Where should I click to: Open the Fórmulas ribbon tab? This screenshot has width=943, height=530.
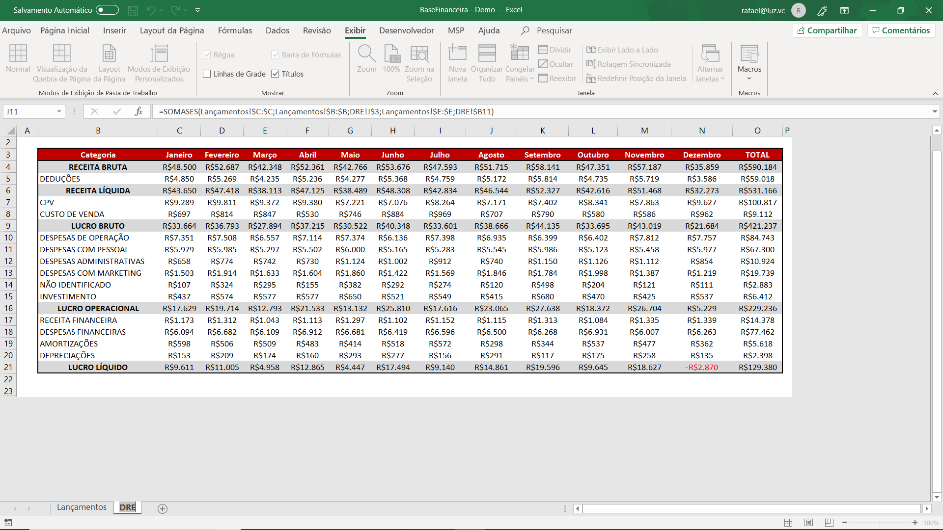(235, 30)
